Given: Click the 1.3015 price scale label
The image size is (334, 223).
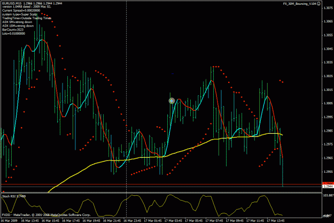Looking at the screenshot, I should click(328, 90).
